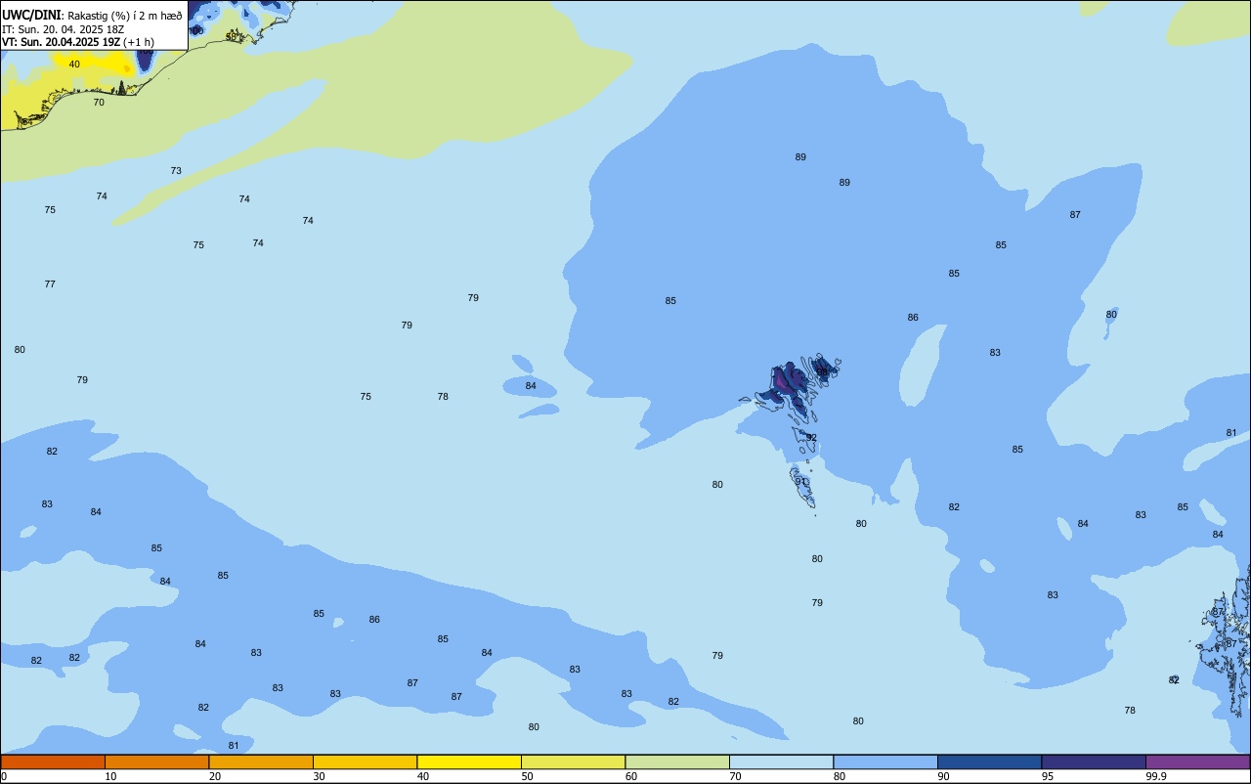This screenshot has height=784, width=1251.
Task: Select the orange 10–20 legend color segment
Action: coord(156,762)
